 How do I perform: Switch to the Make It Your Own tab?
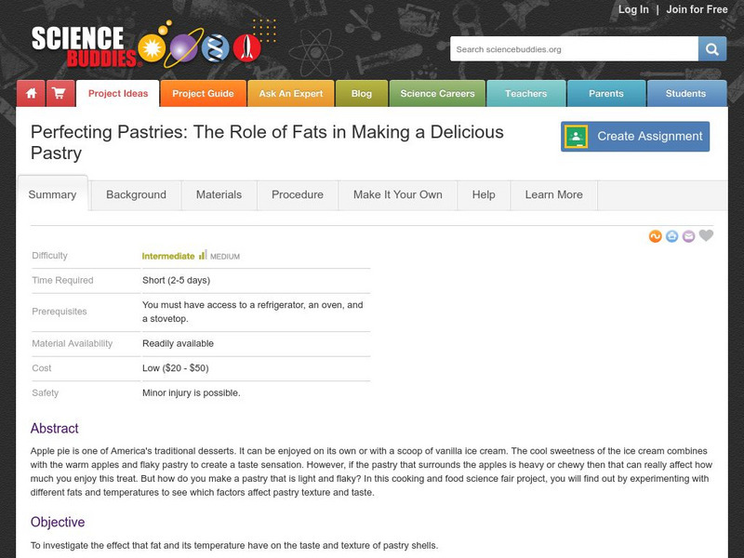398,195
